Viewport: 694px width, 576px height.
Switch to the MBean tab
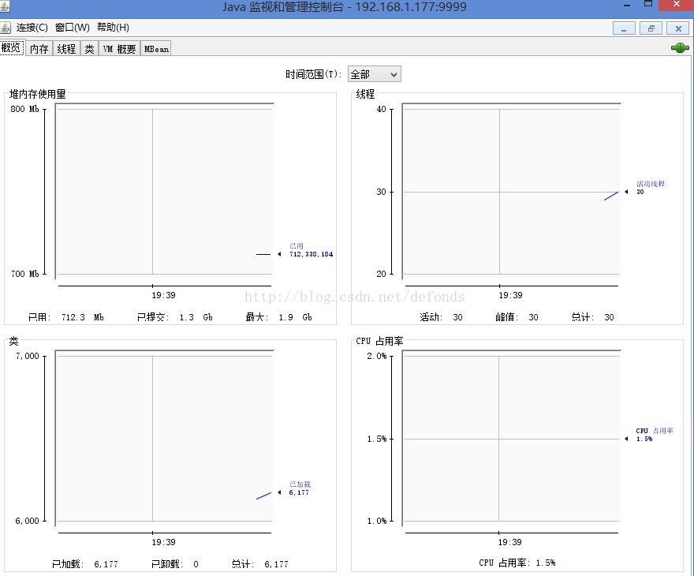point(156,49)
